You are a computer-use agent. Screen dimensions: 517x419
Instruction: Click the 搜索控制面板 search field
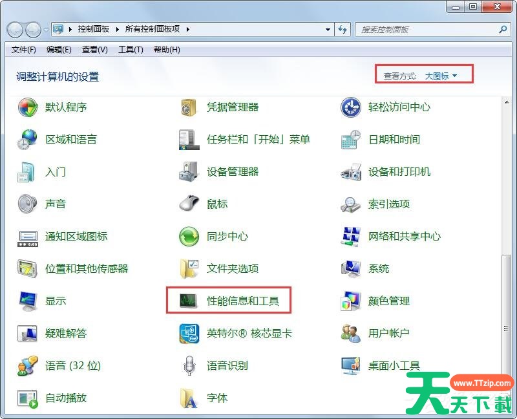[427, 30]
